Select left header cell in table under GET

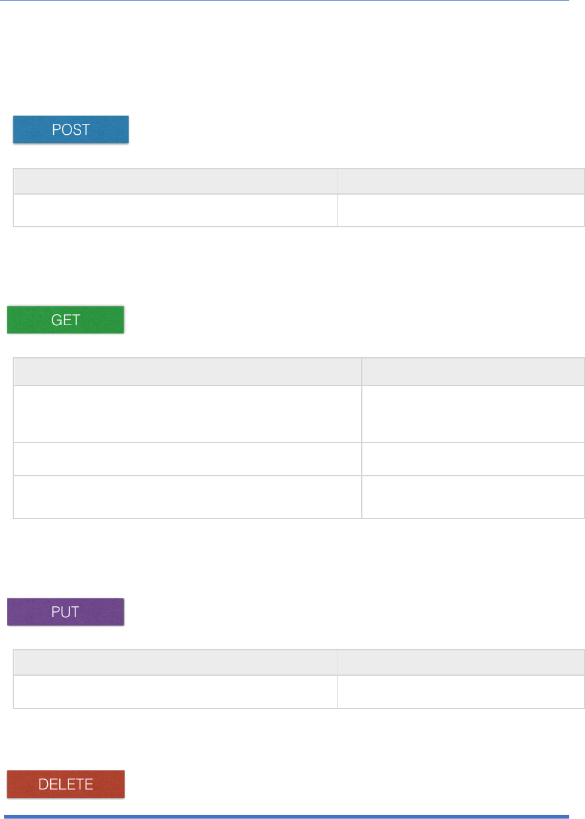point(188,372)
